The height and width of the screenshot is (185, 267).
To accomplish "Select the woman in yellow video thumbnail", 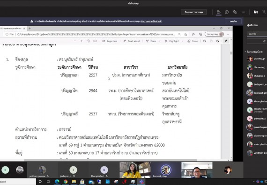I will coord(135,170).
